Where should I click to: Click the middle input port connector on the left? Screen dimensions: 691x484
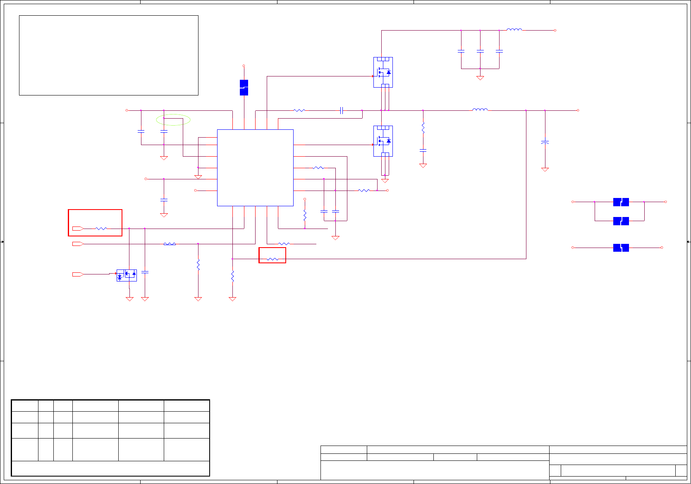pyautogui.click(x=78, y=244)
